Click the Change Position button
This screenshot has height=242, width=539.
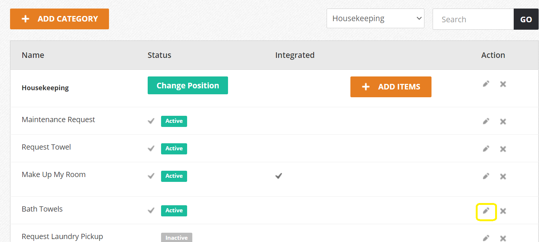tap(188, 85)
